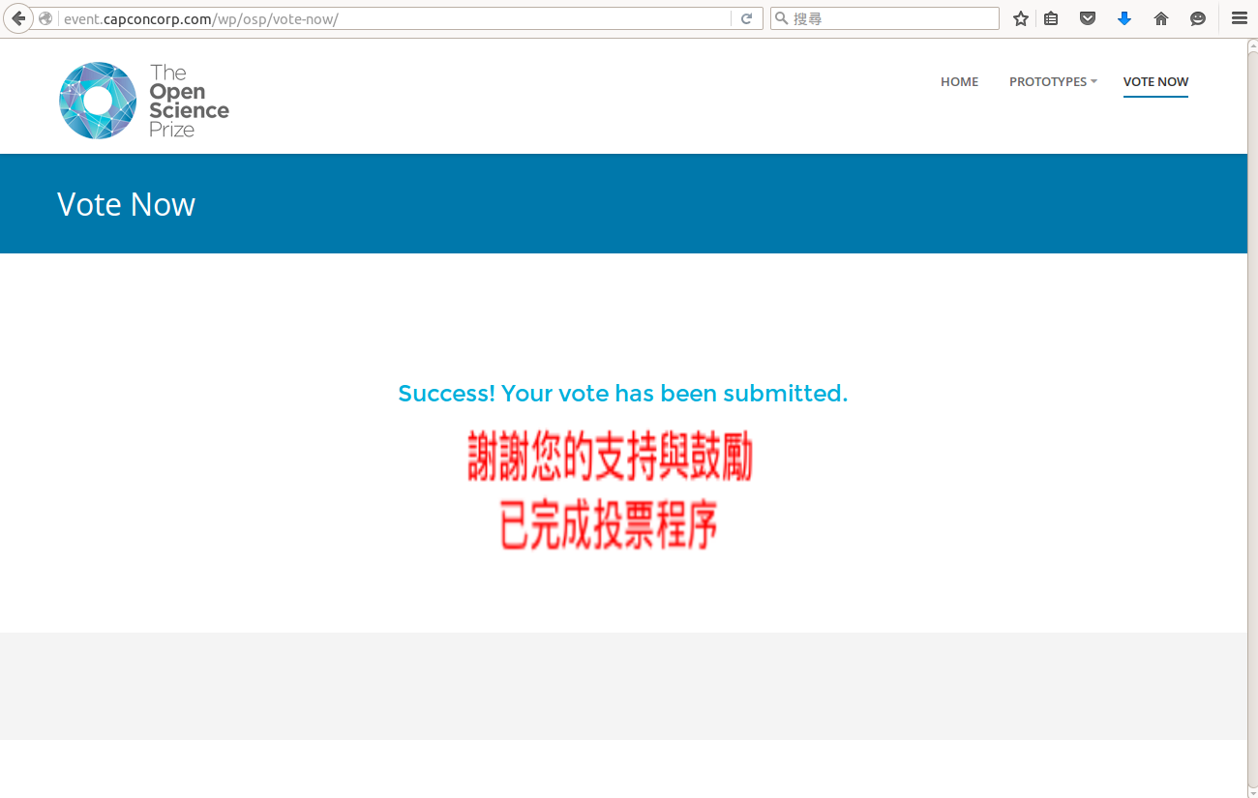Click The Open Science Prize logo
Image resolution: width=1258 pixels, height=798 pixels.
point(144,101)
